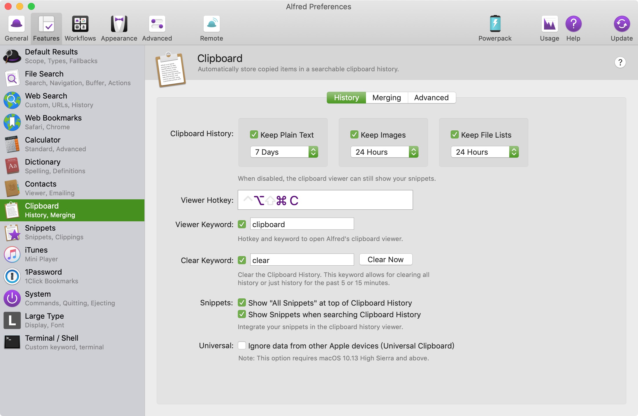Viewport: 638px width, 416px height.
Task: Toggle the Keep Images checkbox
Action: pyautogui.click(x=354, y=135)
